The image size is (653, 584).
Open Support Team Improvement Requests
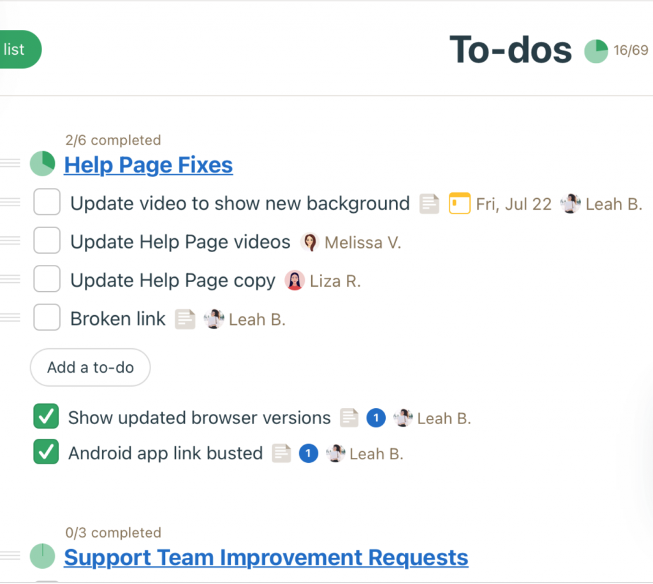tap(265, 557)
